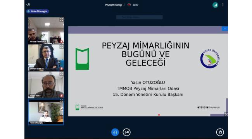Make Özgür Yerli webcam fullscreen

point(62,74)
